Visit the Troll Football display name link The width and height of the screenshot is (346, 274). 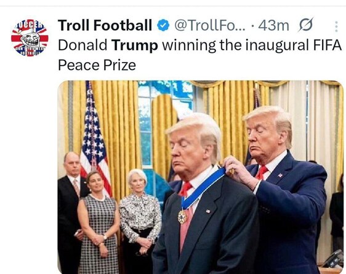point(105,25)
